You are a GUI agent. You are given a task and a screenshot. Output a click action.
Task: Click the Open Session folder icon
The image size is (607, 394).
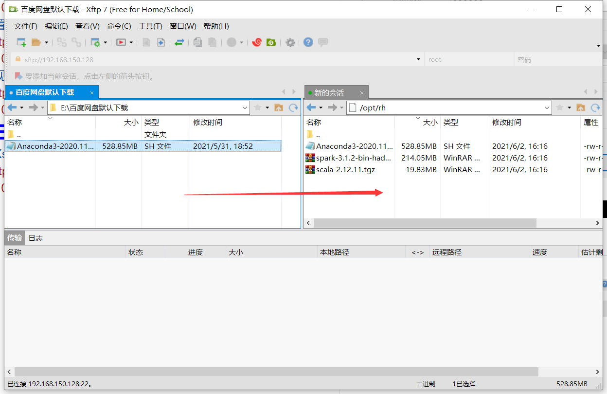point(36,42)
